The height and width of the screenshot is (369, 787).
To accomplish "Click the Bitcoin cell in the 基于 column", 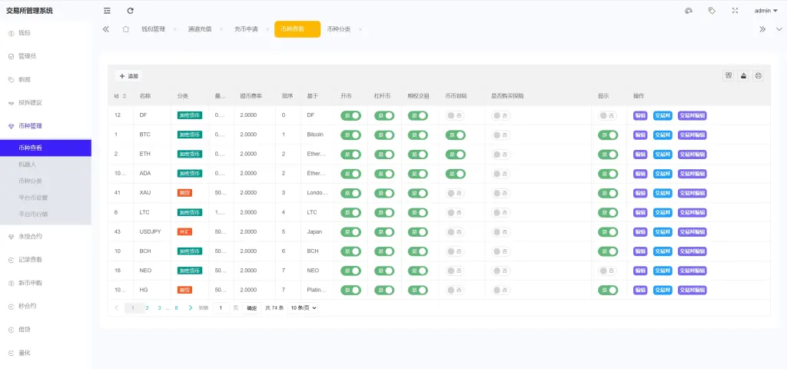I will (x=315, y=135).
